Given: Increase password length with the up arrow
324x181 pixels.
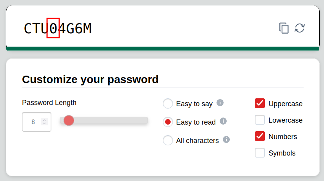Looking at the screenshot, I should pyautogui.click(x=44, y=120).
